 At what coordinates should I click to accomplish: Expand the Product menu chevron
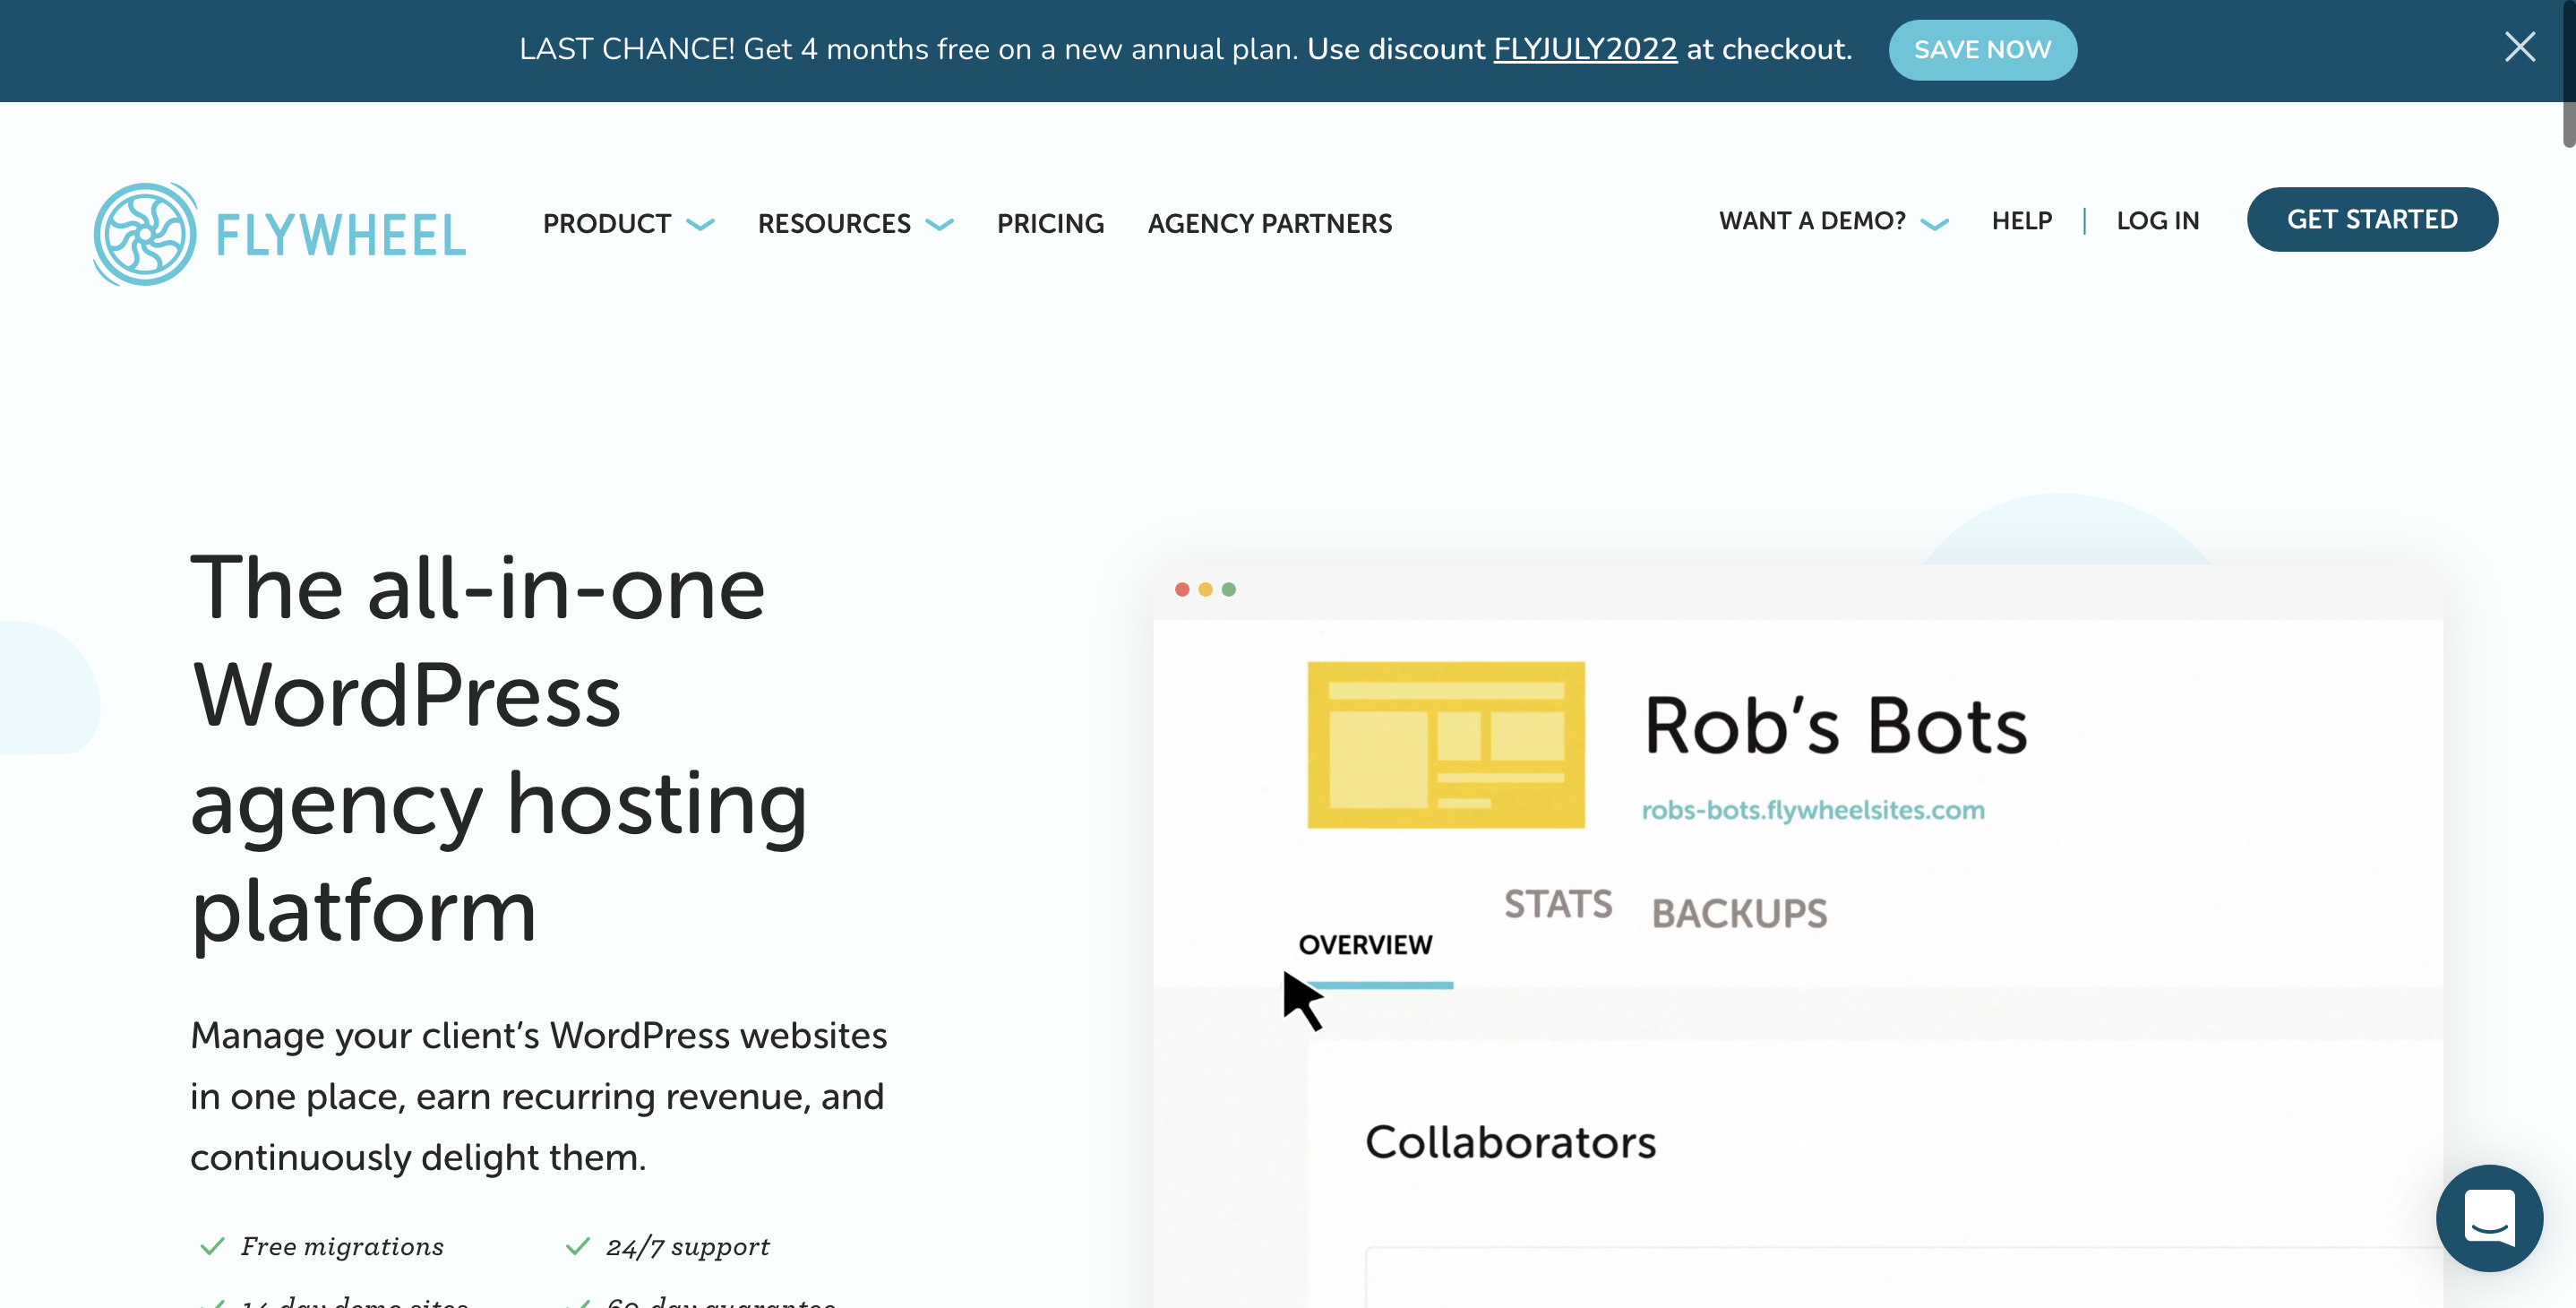[x=700, y=224]
